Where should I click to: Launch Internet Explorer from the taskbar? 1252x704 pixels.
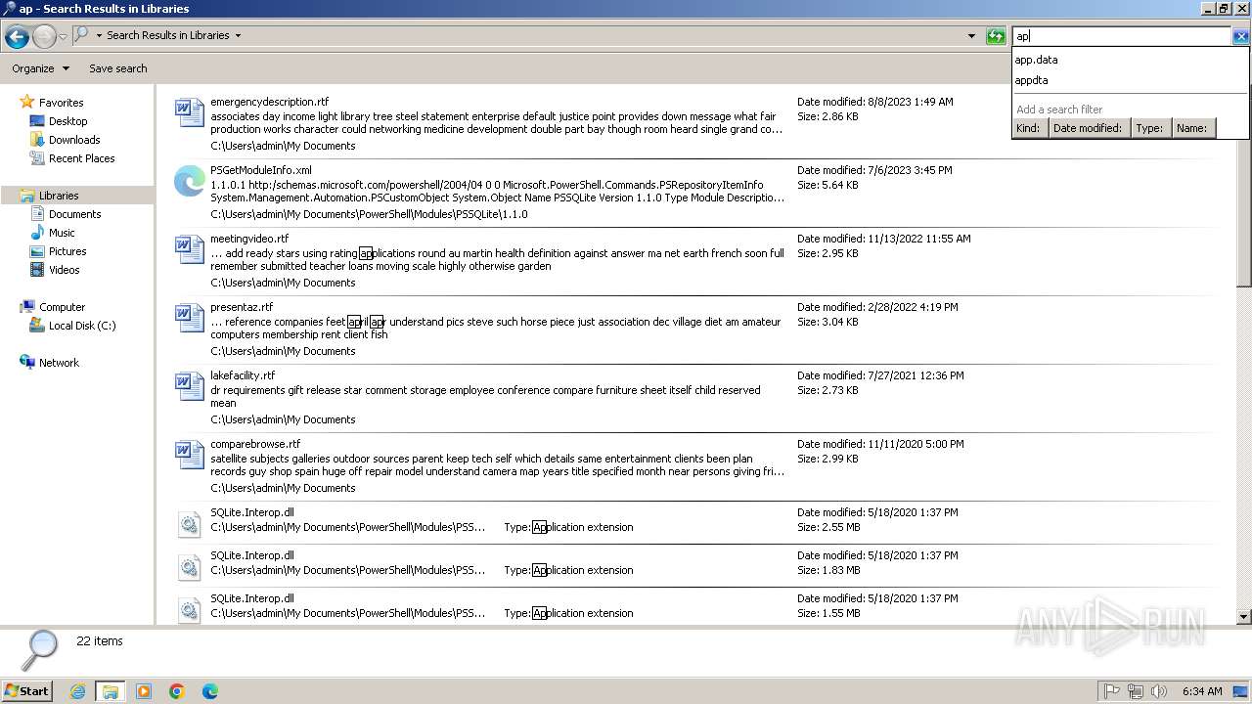[x=77, y=691]
